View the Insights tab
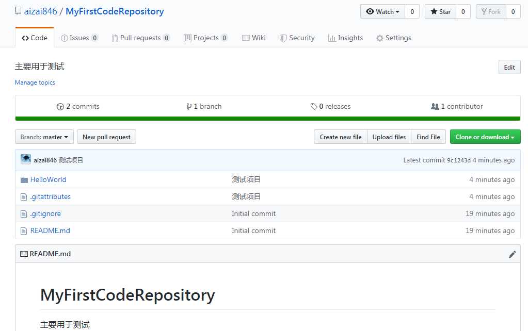This screenshot has width=528, height=331. point(345,38)
